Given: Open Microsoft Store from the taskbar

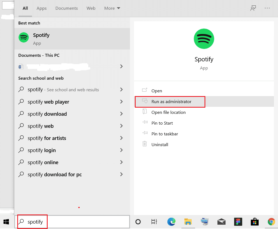Looking at the screenshot, I should (254, 222).
